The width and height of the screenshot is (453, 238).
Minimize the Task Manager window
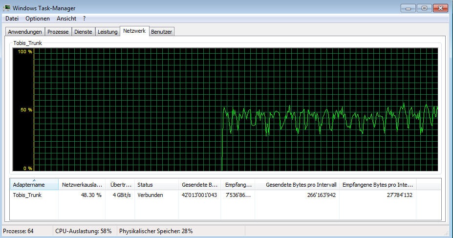coord(409,8)
